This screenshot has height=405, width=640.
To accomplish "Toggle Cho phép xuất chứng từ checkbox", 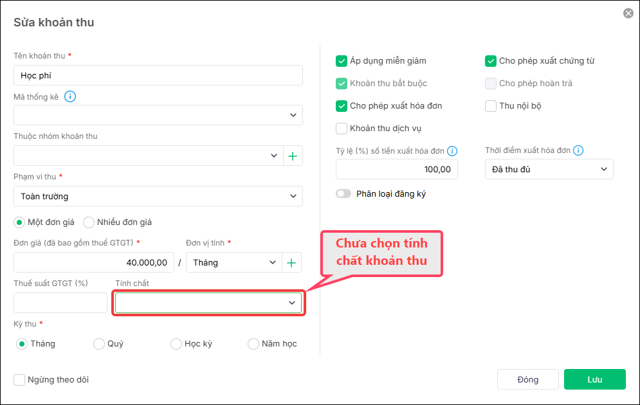I will (491, 61).
